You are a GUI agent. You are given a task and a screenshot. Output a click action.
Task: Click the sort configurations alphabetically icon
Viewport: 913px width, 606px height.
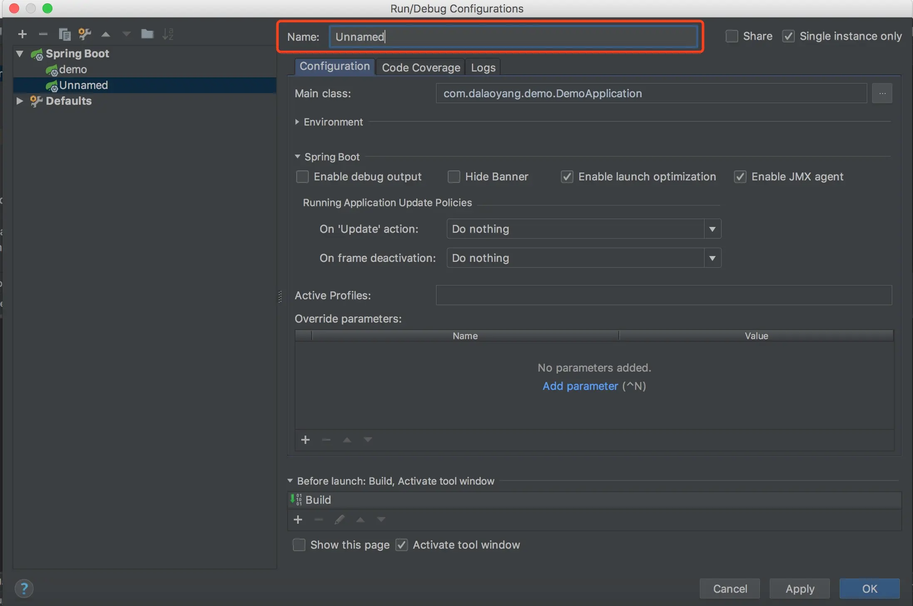tap(168, 34)
